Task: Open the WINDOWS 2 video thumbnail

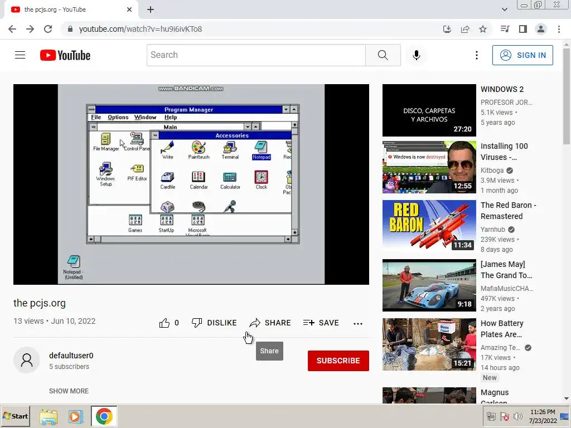Action: pyautogui.click(x=429, y=110)
